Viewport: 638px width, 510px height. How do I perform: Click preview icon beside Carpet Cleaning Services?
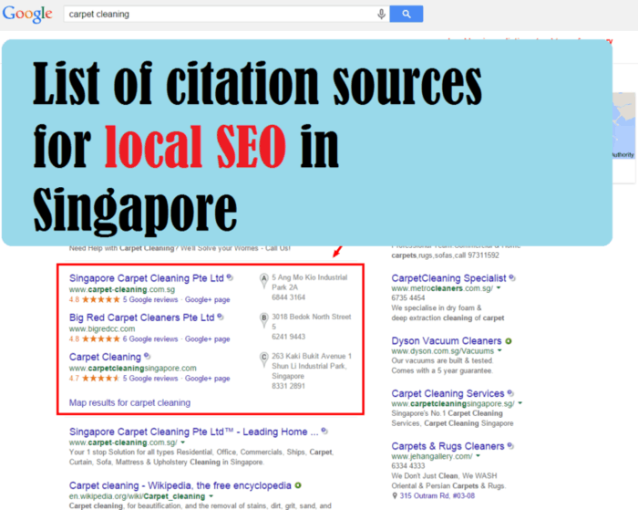(510, 393)
